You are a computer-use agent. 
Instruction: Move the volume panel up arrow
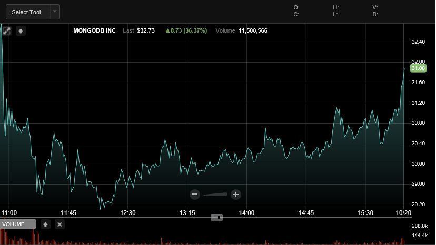[46, 224]
